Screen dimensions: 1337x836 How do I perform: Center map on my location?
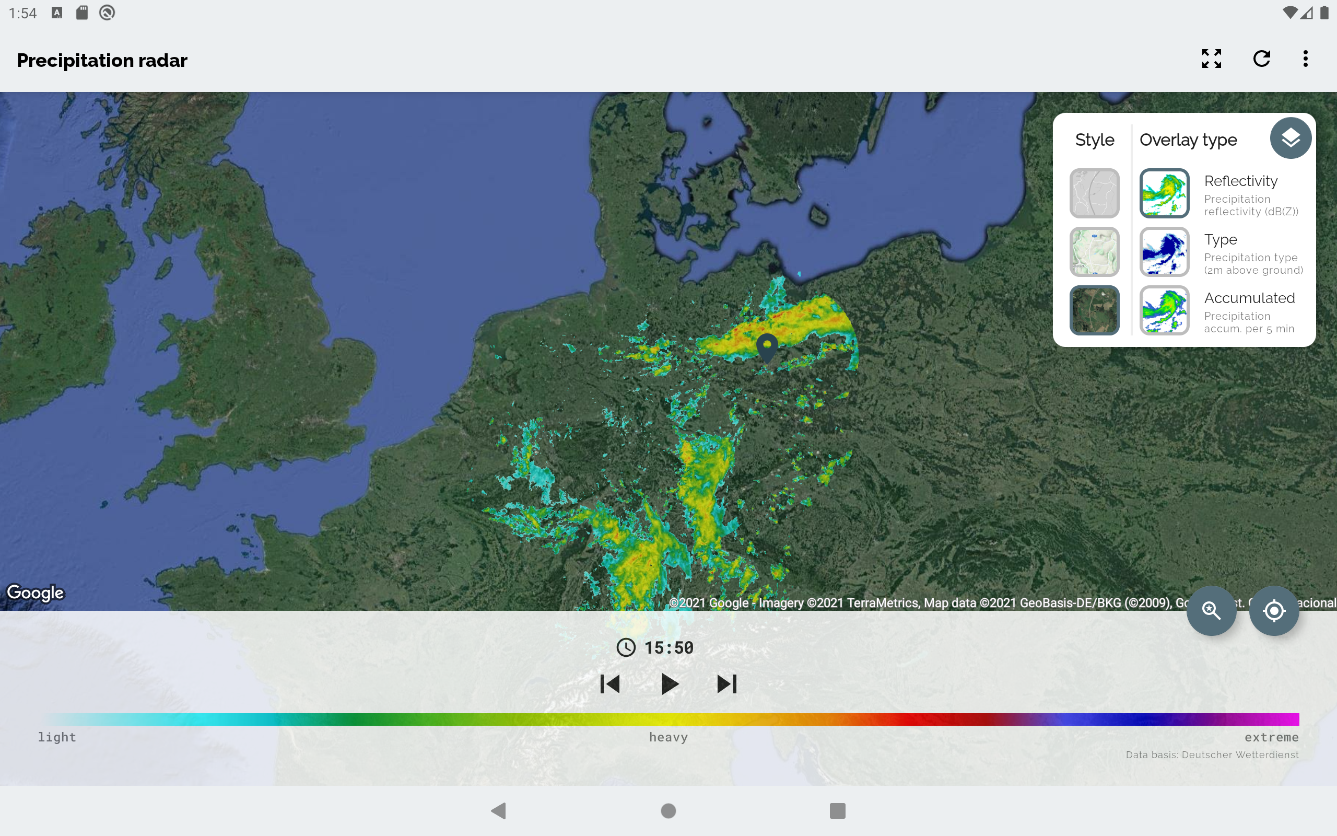pyautogui.click(x=1273, y=610)
